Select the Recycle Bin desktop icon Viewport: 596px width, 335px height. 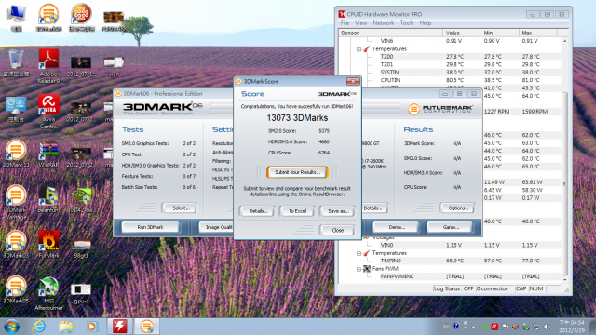point(16,62)
